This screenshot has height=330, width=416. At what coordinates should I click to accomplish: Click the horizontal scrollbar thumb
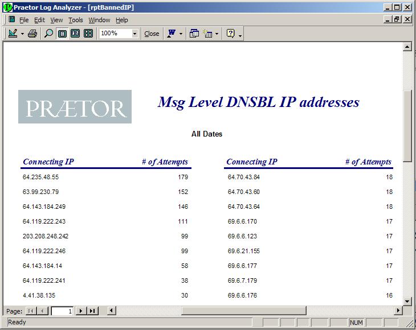coord(243,311)
